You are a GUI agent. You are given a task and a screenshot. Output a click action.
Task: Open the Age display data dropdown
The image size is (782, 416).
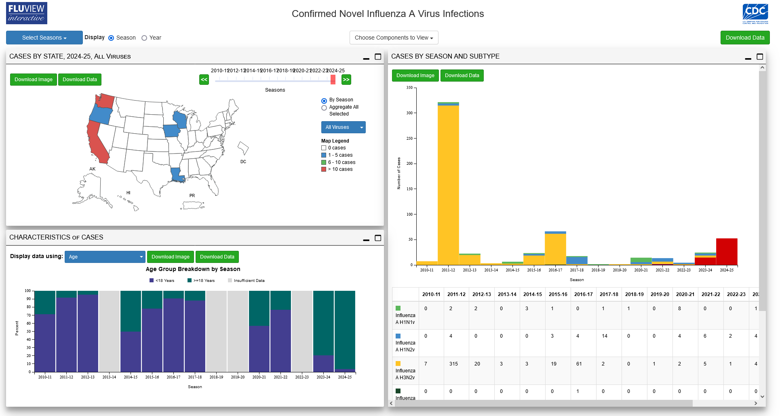click(x=105, y=257)
